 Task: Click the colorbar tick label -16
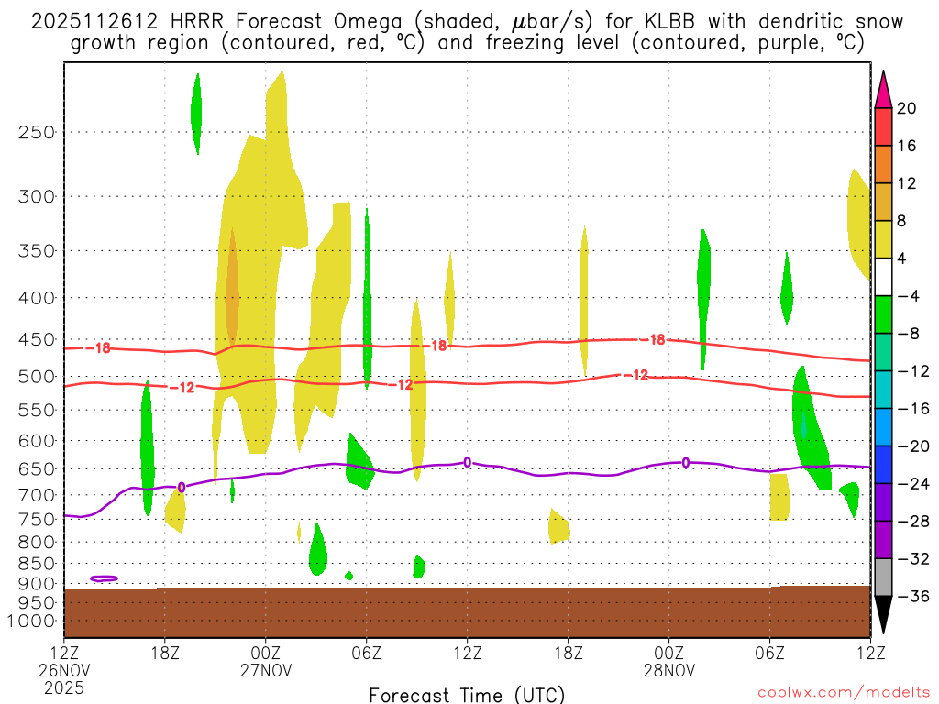point(912,409)
